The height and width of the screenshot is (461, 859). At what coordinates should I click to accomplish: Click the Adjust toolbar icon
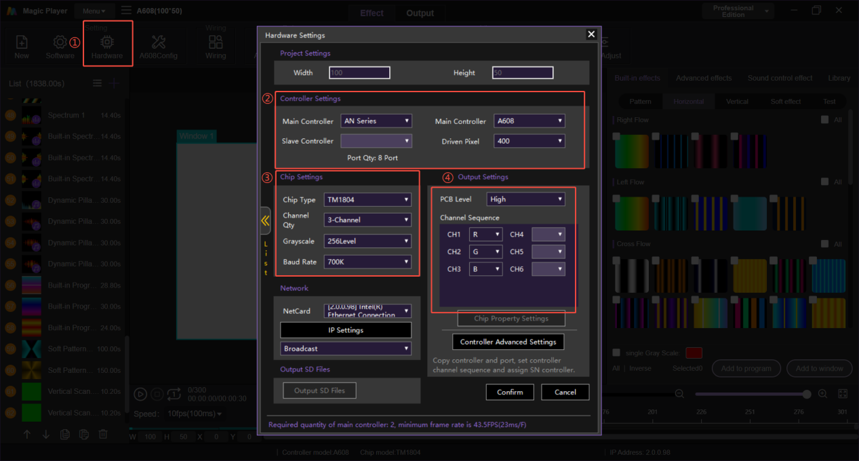tap(605, 42)
